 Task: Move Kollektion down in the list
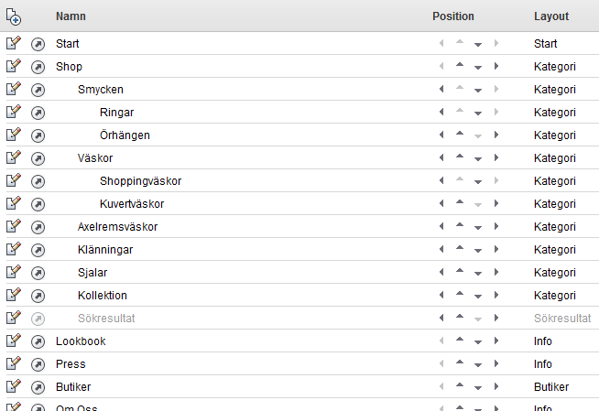click(x=477, y=297)
